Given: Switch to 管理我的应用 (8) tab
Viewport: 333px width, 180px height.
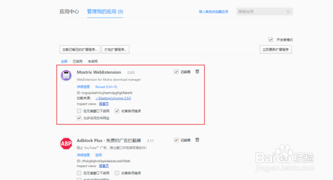Looking at the screenshot, I should (x=105, y=11).
